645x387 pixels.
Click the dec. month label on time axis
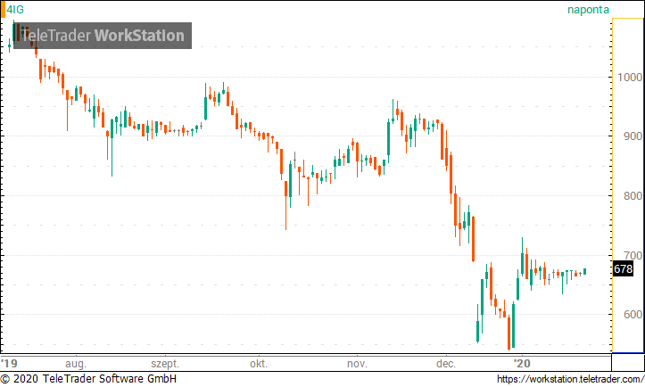[x=446, y=364]
